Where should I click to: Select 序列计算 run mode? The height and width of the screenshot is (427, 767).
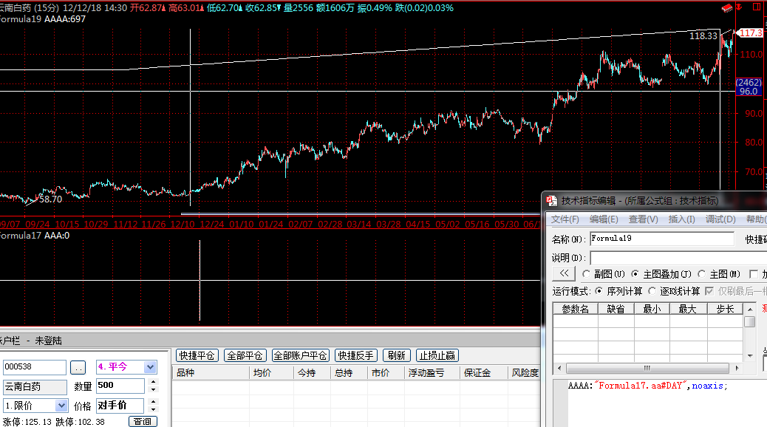click(599, 291)
